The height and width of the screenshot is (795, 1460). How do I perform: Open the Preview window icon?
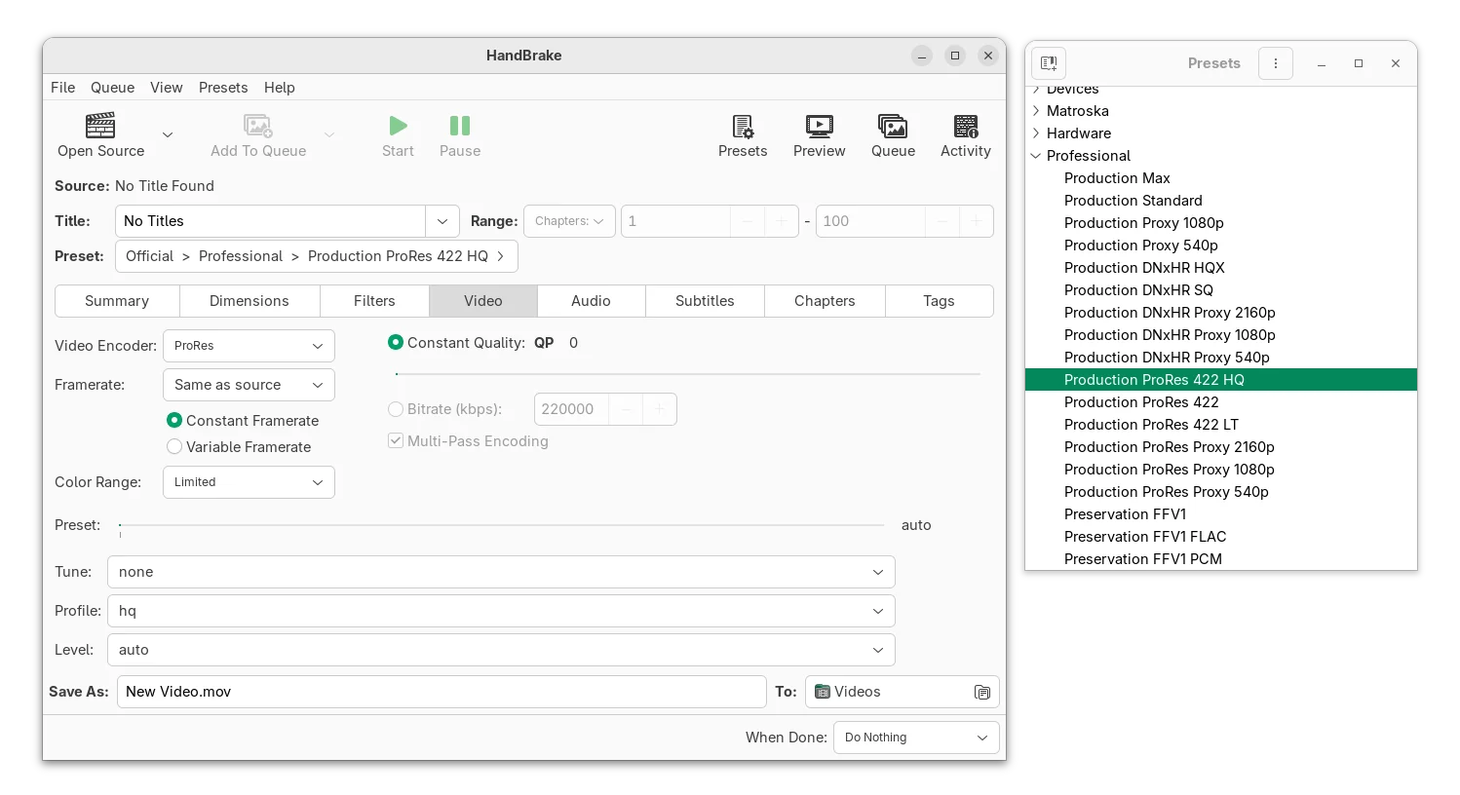tap(819, 126)
